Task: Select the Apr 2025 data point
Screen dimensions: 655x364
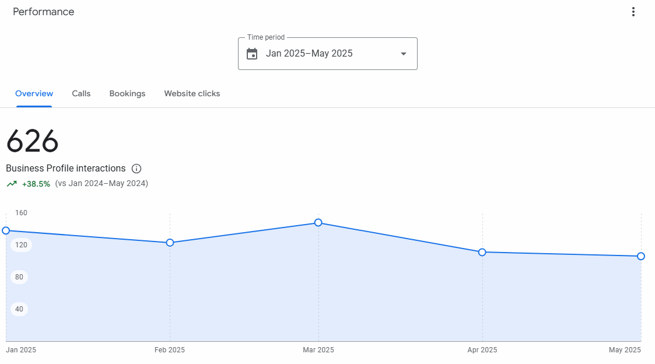Action: click(x=482, y=252)
